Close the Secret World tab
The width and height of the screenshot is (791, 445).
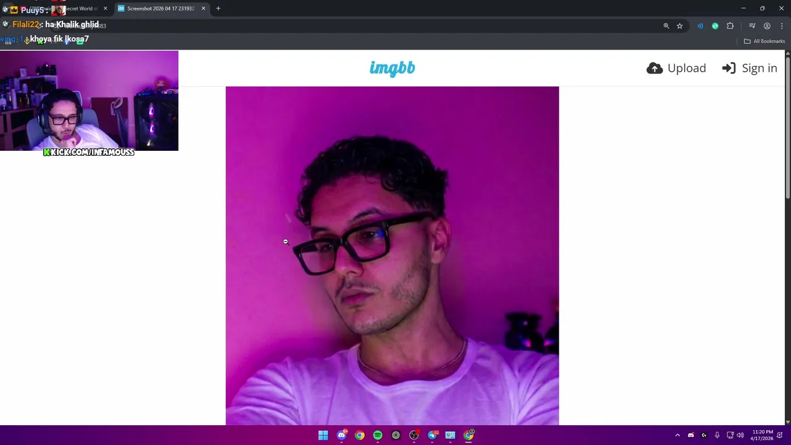click(105, 9)
